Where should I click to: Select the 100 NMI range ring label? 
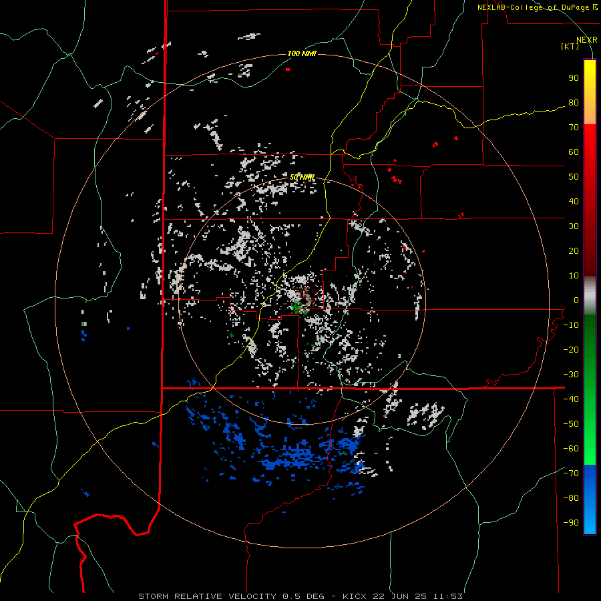click(302, 53)
